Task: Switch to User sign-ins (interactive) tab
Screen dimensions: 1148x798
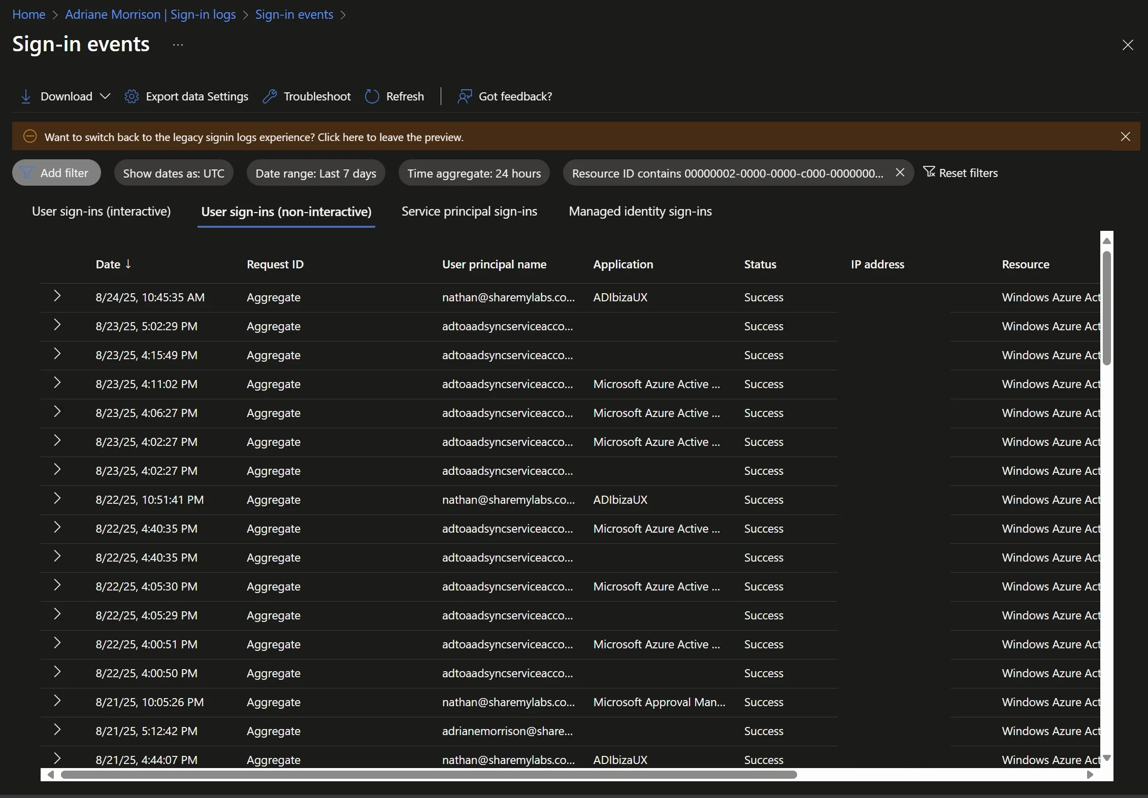Action: (x=101, y=211)
